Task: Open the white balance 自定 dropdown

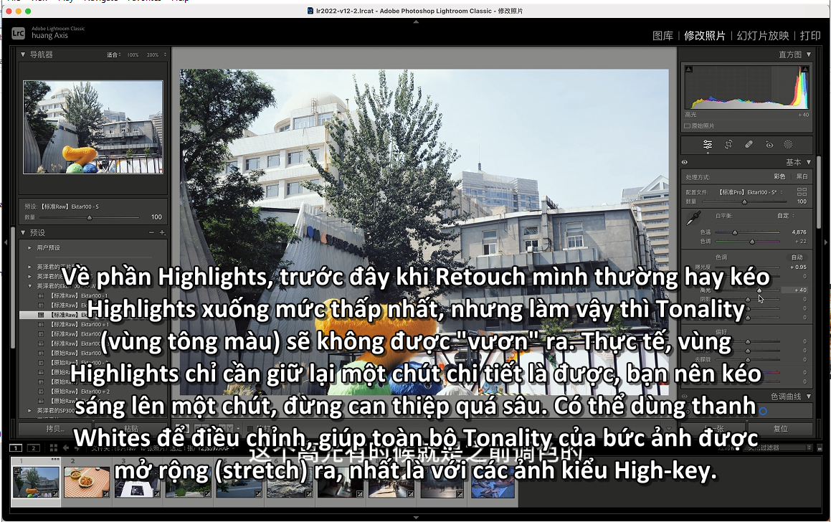Action: click(785, 215)
